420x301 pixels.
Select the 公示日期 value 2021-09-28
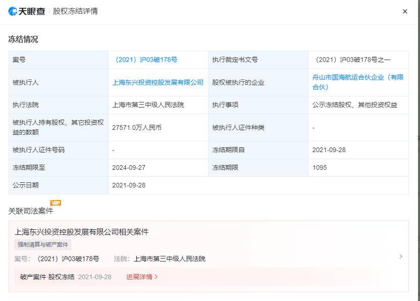[129, 185]
